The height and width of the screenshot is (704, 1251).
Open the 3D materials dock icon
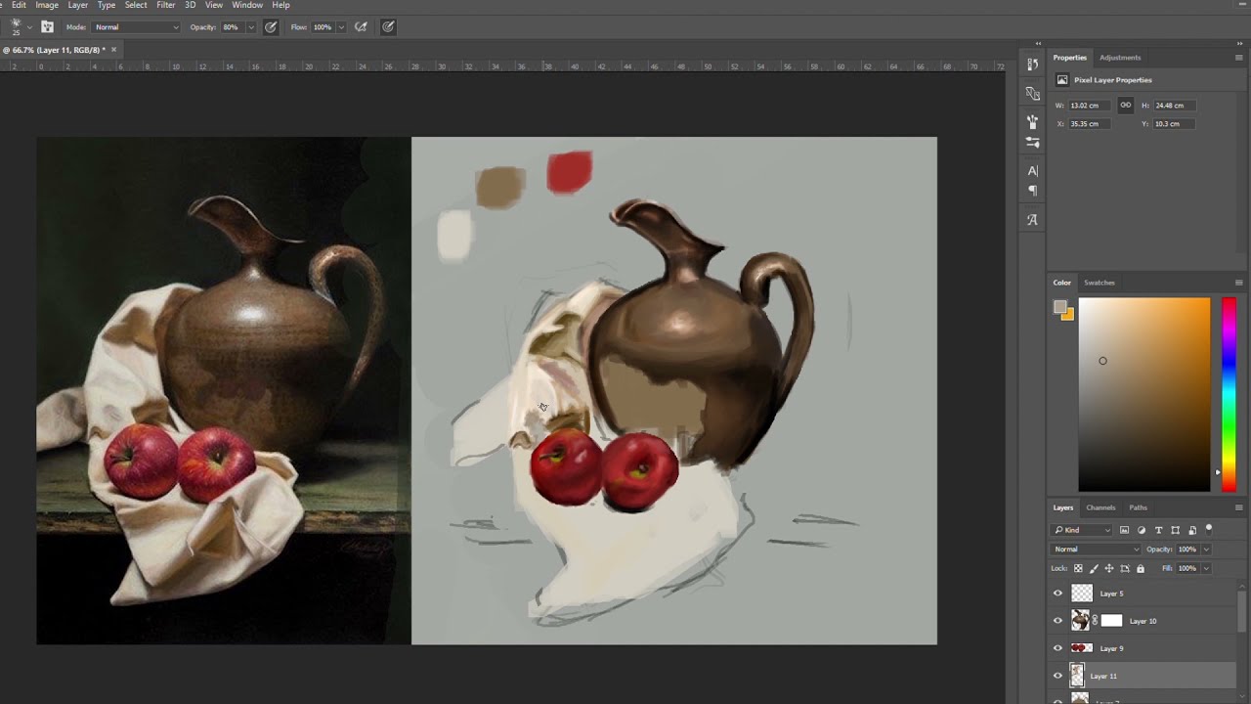click(1032, 93)
